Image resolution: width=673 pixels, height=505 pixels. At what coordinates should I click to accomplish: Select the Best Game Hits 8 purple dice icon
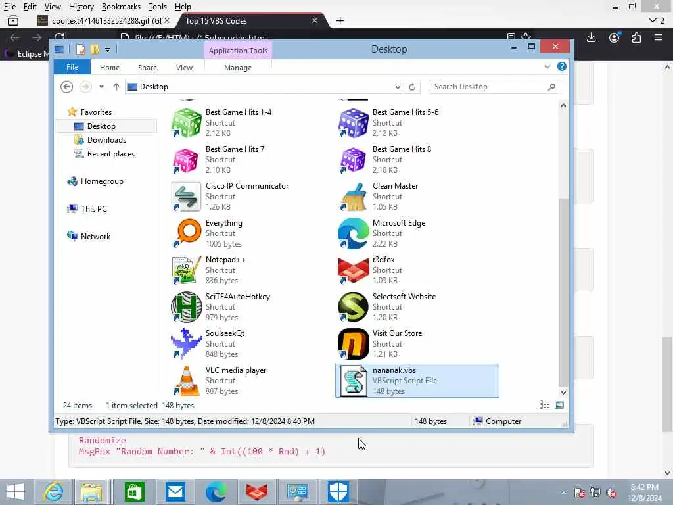click(353, 160)
